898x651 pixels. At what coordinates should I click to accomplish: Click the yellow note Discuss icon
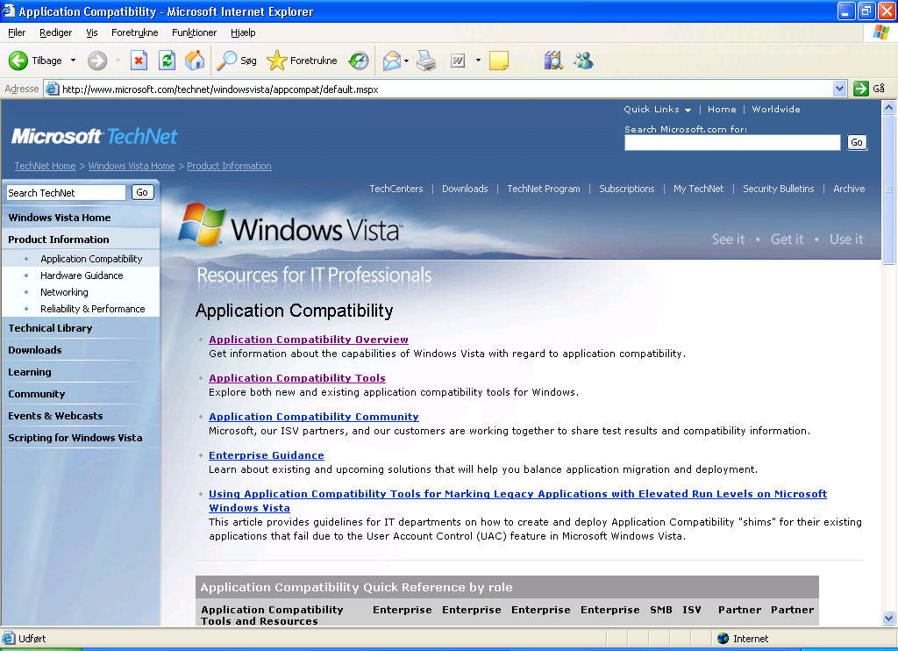pyautogui.click(x=499, y=61)
